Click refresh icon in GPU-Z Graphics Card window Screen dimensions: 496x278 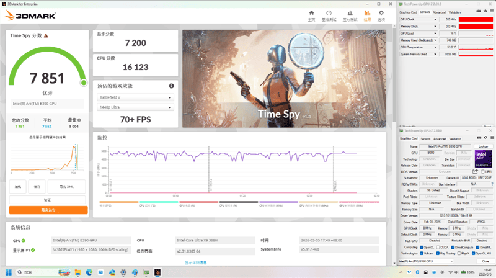[x=485, y=138]
